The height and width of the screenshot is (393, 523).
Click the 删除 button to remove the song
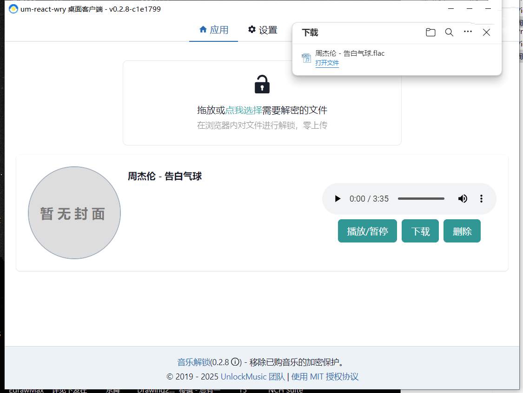point(462,231)
